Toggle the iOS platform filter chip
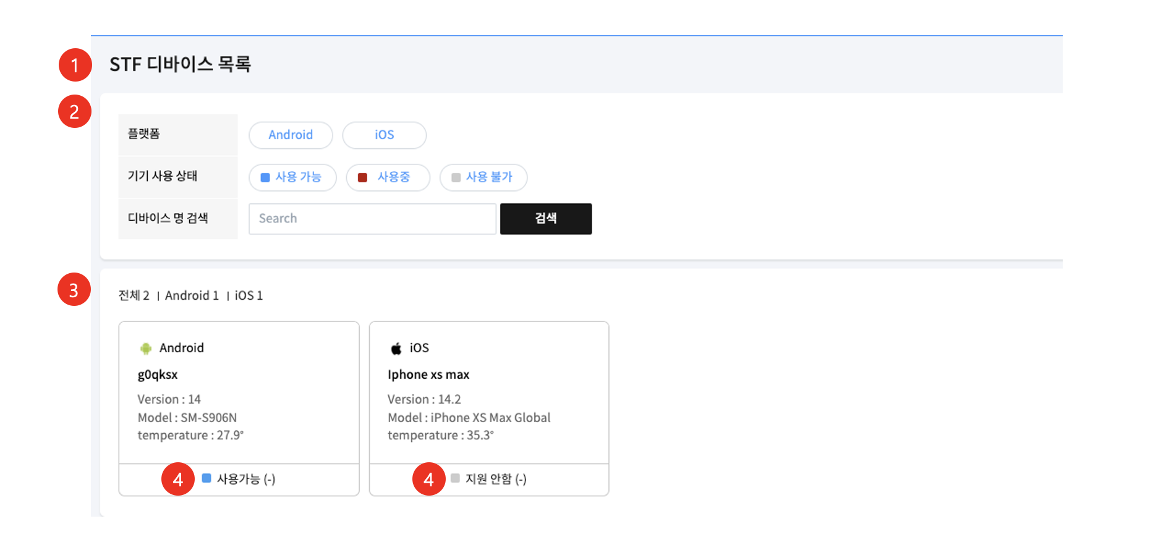This screenshot has height=550, width=1166. (384, 135)
